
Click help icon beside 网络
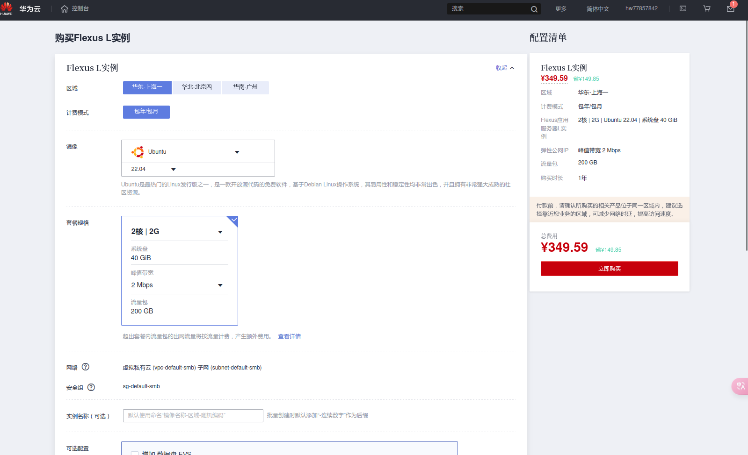(x=86, y=367)
